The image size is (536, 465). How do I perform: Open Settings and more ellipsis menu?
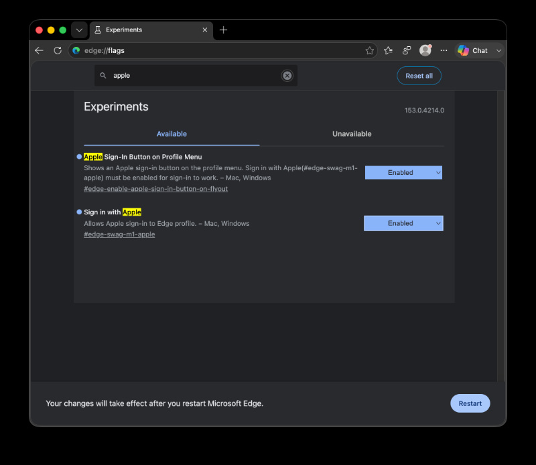444,51
